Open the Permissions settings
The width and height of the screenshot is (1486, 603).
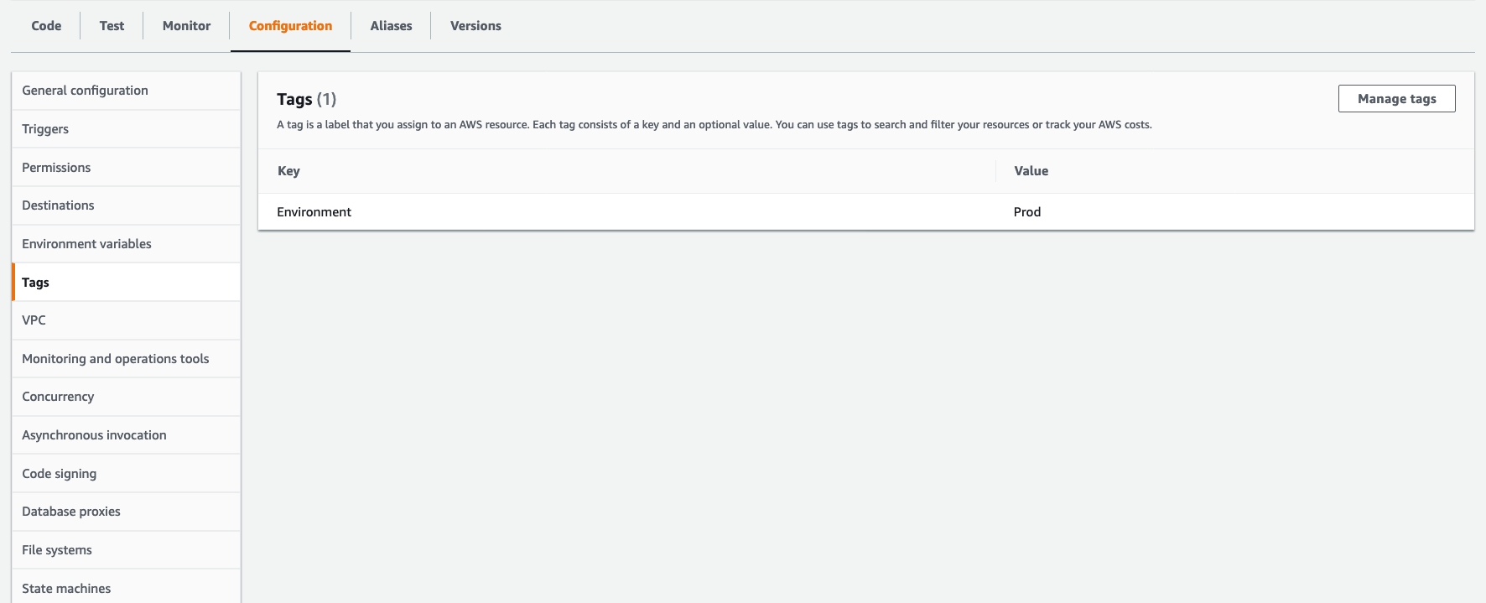(x=56, y=167)
